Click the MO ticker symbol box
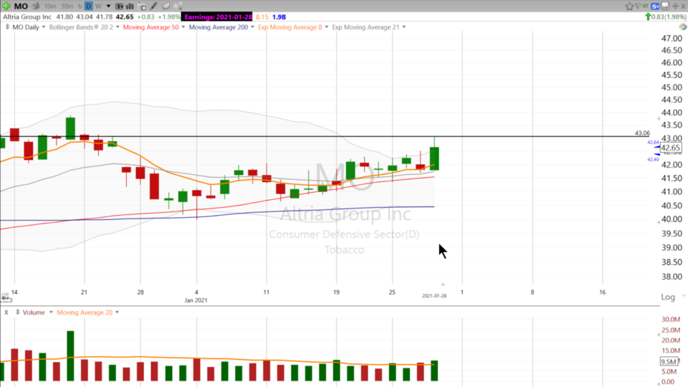The width and height of the screenshot is (688, 387). coord(21,6)
